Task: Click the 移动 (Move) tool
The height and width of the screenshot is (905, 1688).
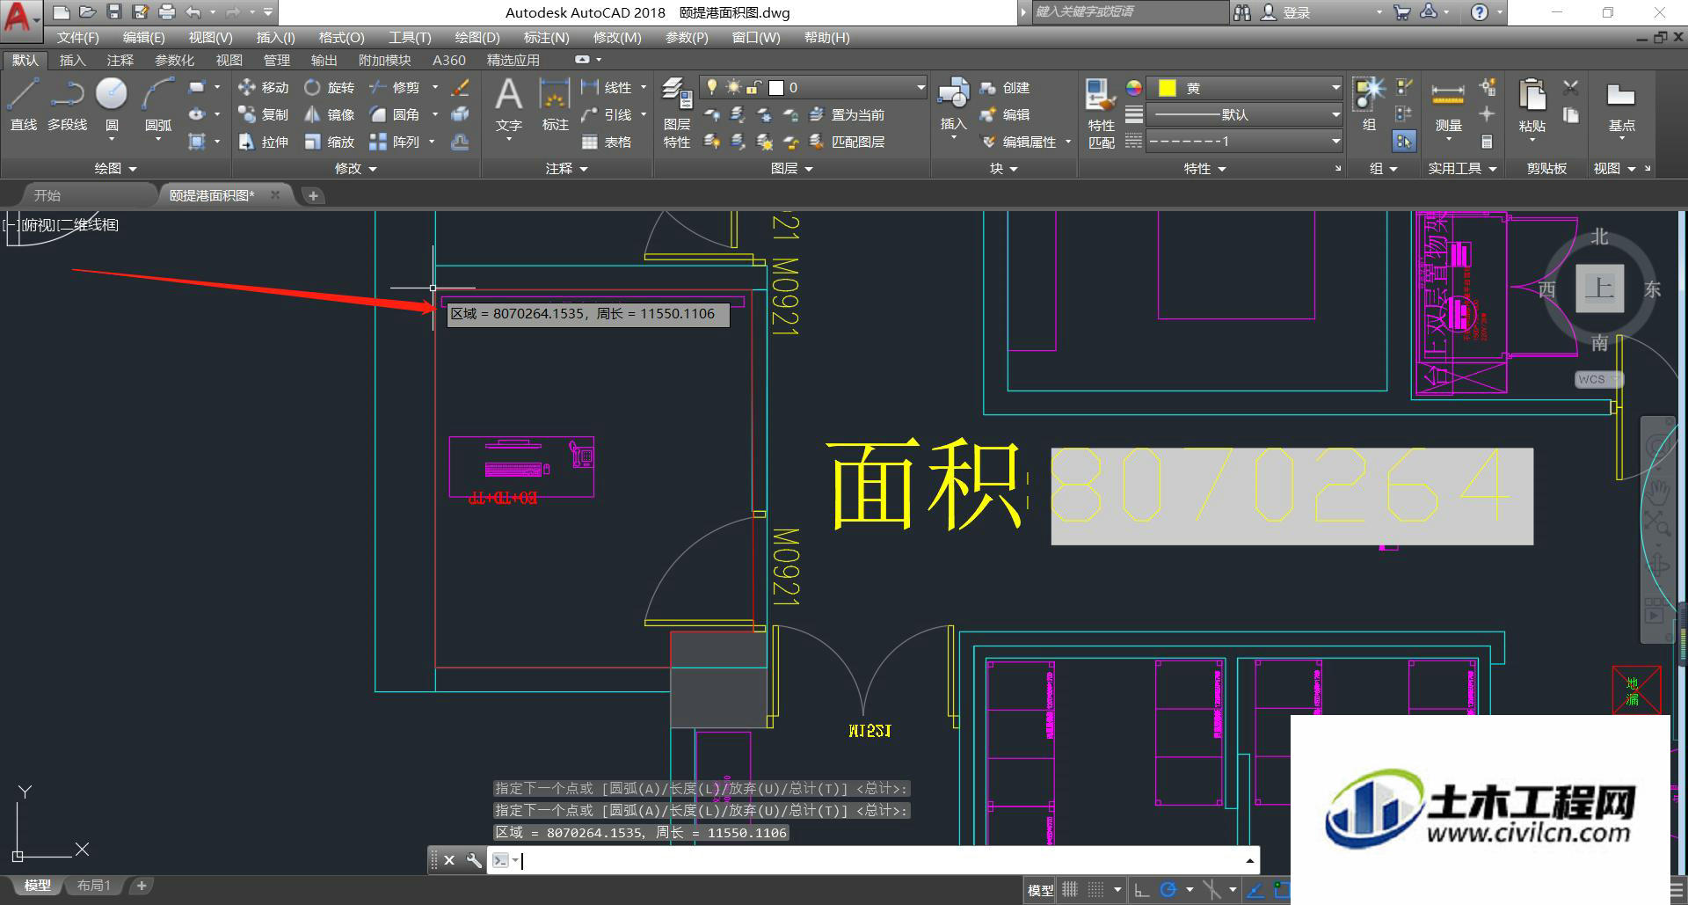Action: [x=263, y=87]
